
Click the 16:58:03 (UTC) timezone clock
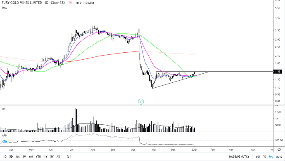coord(239,156)
